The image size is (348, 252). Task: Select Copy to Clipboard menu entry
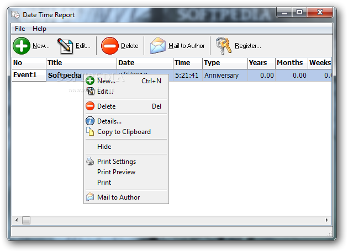[126, 132]
